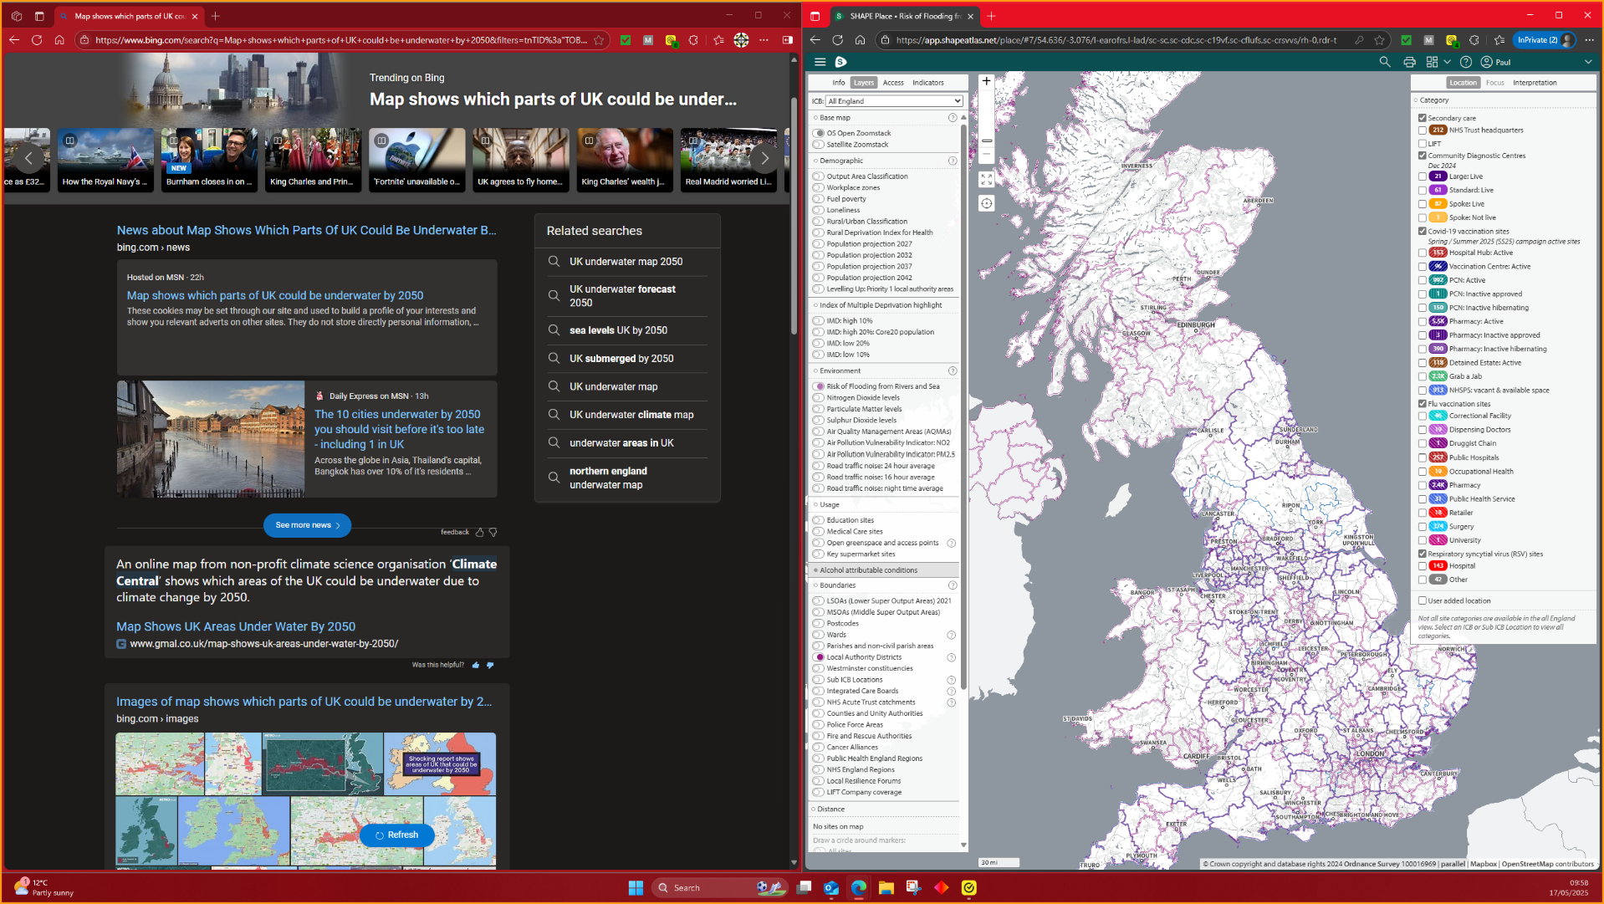Check the LIFT category box
The height and width of the screenshot is (904, 1604).
1423,144
